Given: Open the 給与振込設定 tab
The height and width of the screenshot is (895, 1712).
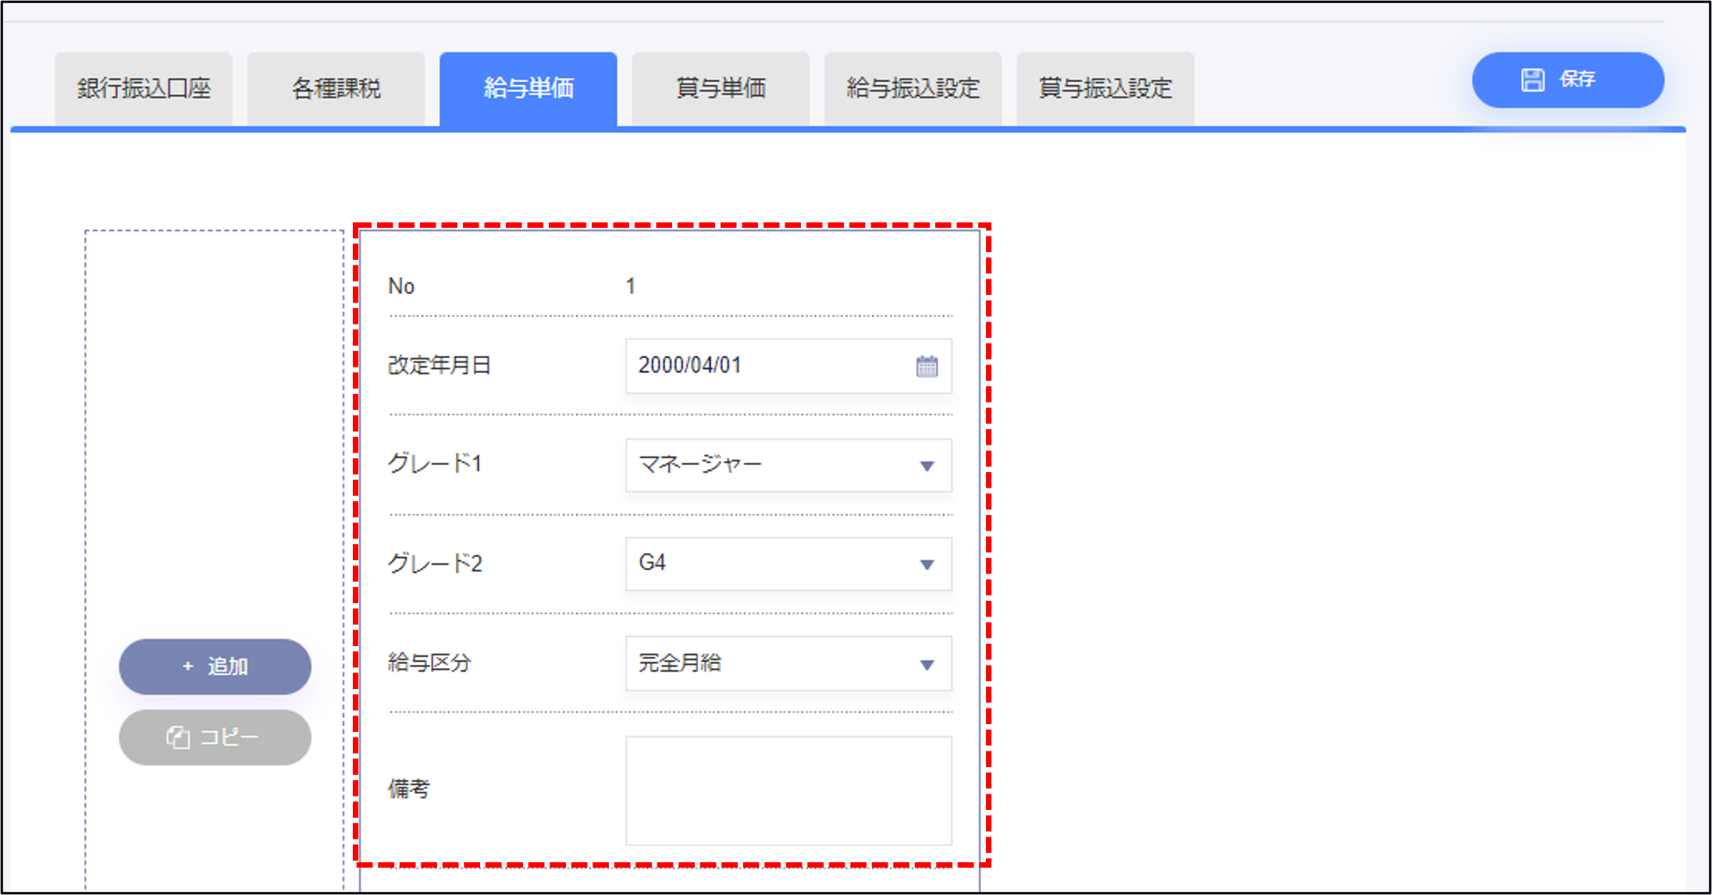Looking at the screenshot, I should tap(913, 88).
